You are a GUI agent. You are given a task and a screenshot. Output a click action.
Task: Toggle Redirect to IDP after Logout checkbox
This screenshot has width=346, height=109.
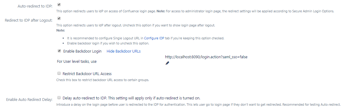coord(59,19)
